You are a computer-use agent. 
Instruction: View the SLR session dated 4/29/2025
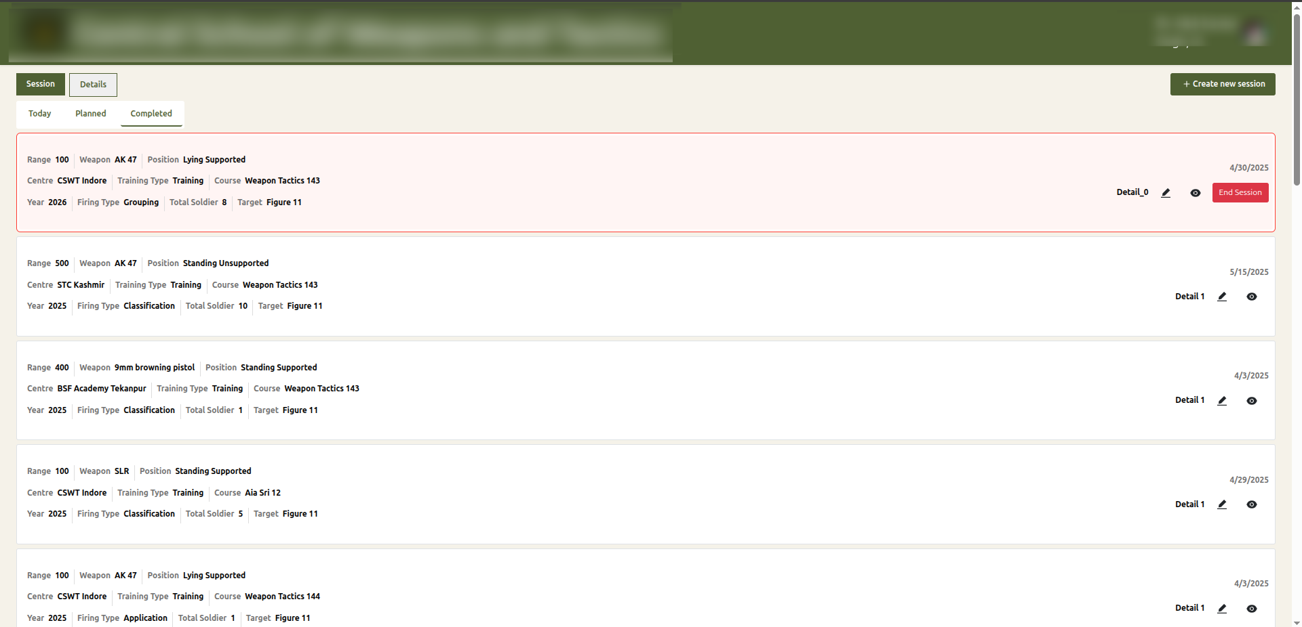[x=1252, y=504]
